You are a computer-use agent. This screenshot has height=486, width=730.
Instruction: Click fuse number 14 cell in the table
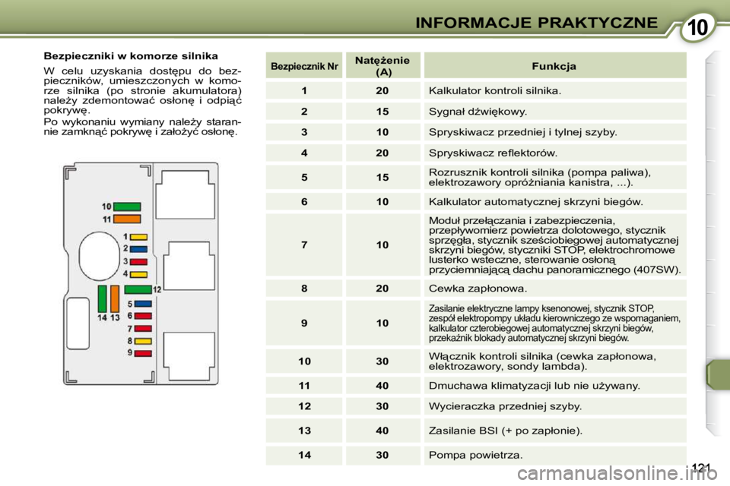[x=304, y=455]
